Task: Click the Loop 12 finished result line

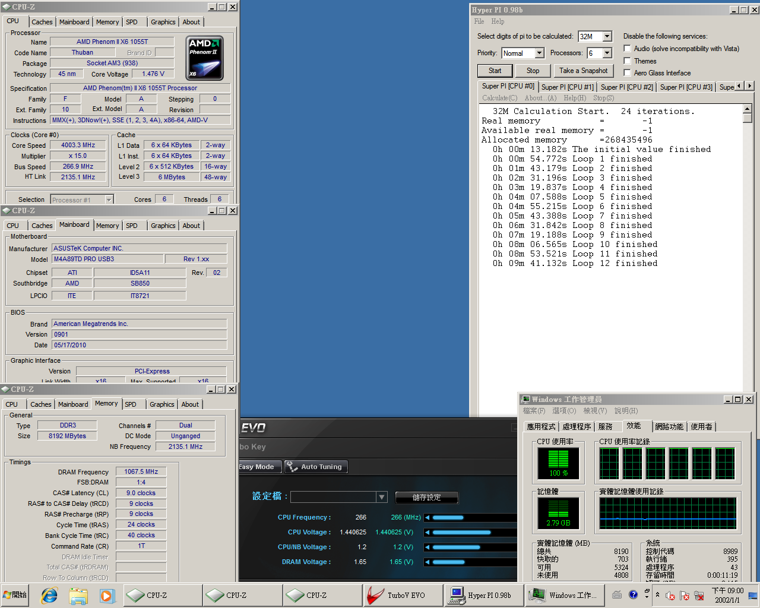Action: coord(575,263)
